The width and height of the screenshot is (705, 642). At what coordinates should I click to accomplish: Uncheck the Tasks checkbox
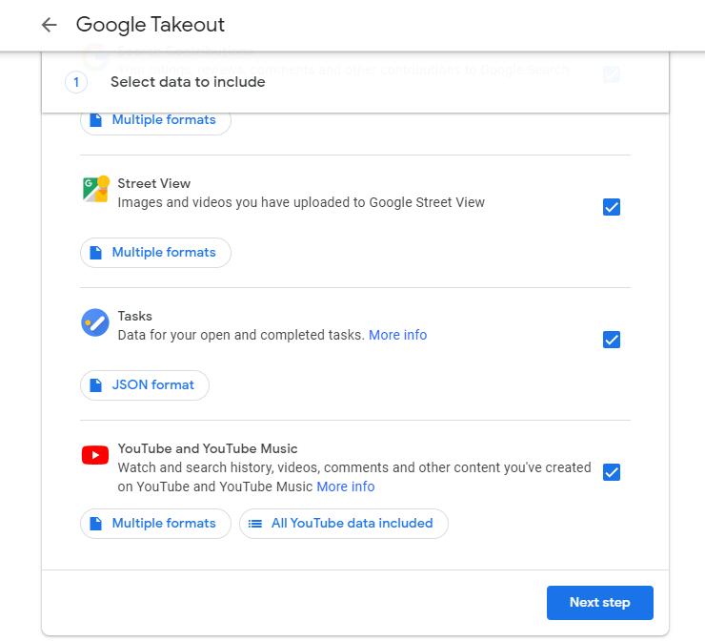tap(611, 340)
